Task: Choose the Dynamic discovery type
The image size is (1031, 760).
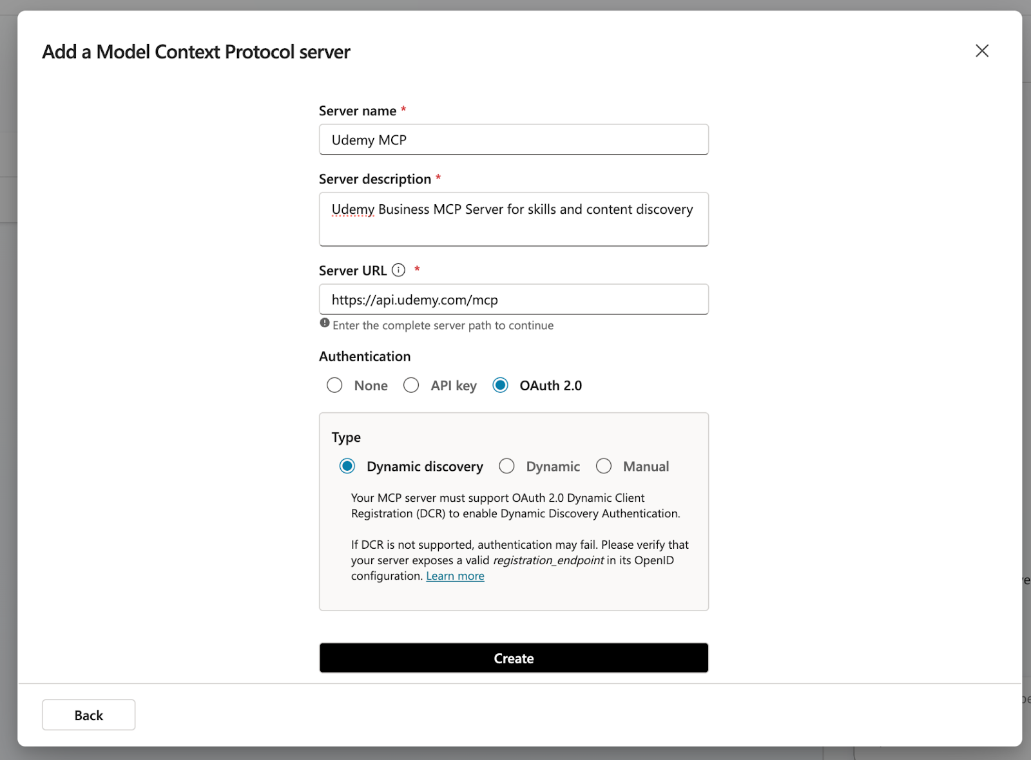Action: [x=347, y=466]
